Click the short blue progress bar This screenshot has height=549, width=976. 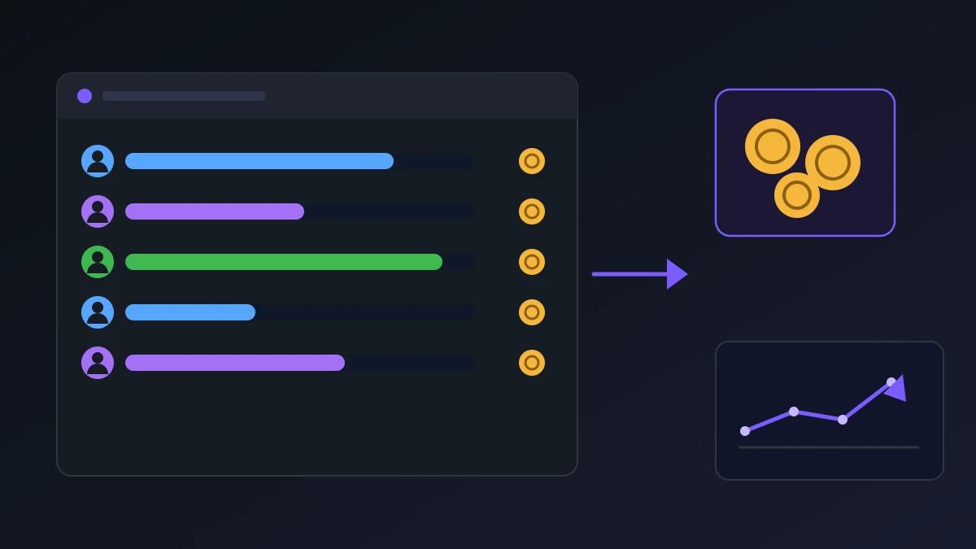[x=190, y=312]
